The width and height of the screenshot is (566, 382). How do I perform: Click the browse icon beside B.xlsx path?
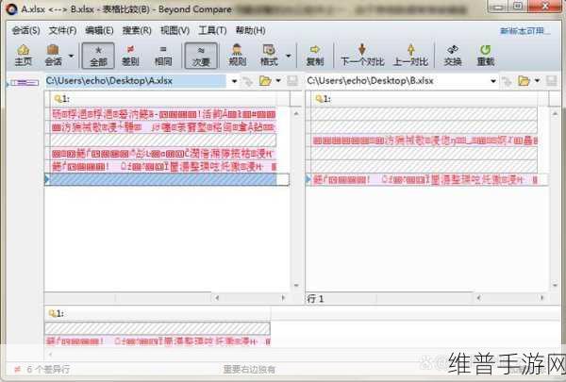click(507, 82)
